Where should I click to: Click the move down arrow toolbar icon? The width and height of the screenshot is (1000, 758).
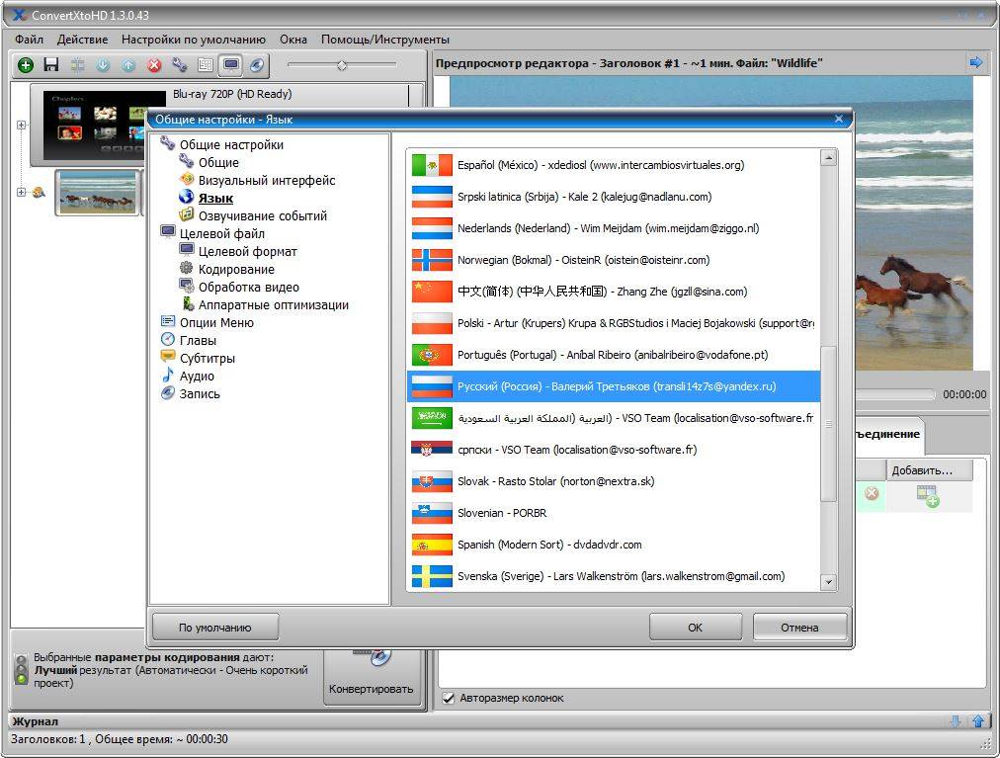104,65
